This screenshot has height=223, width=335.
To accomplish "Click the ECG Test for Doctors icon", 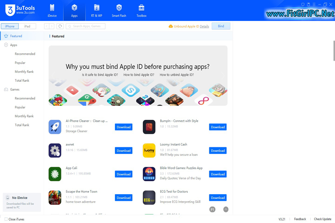I will coord(149,197).
